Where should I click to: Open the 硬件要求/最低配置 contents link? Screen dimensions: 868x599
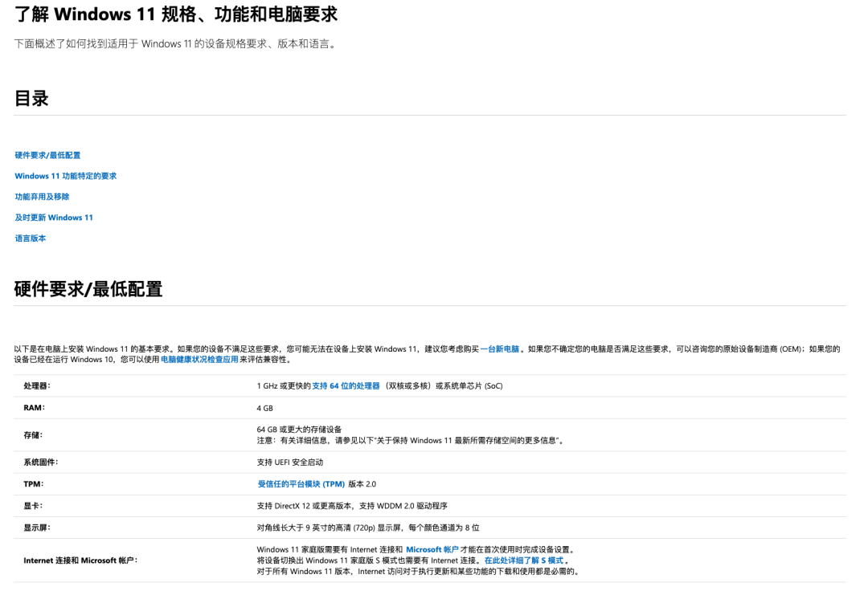pos(47,156)
